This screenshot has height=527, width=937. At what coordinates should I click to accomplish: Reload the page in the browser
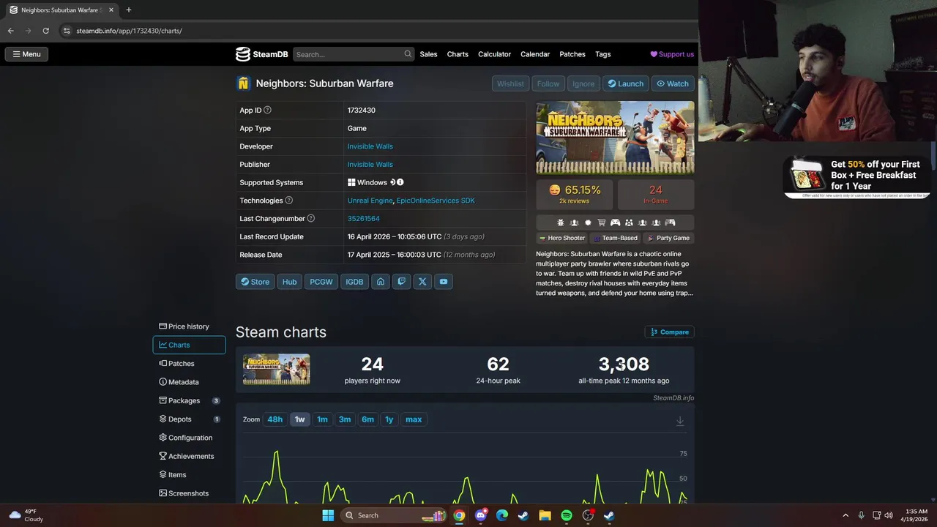click(x=45, y=31)
